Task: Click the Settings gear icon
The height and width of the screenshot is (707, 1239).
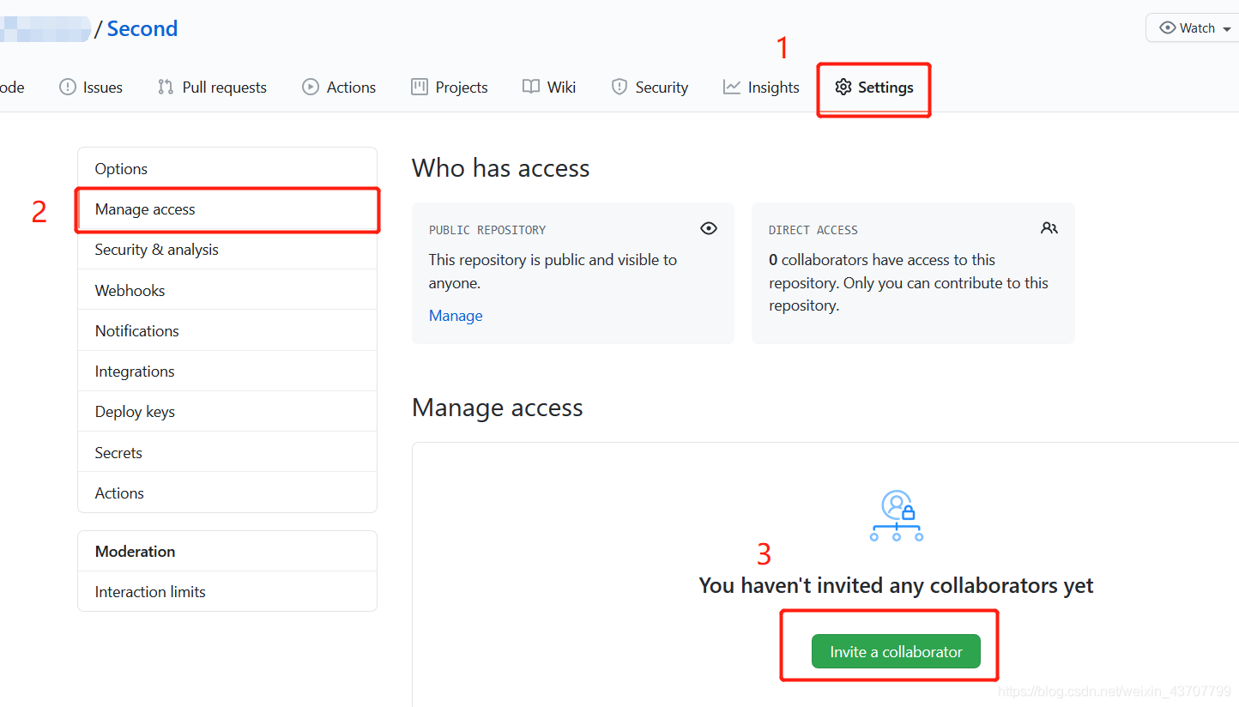Action: coord(843,87)
